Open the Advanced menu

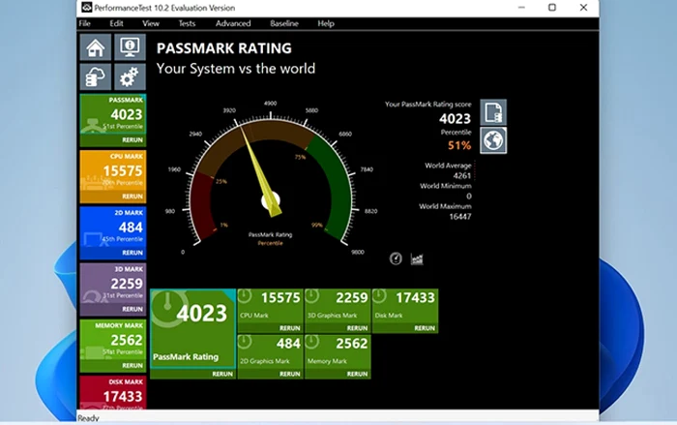(233, 23)
